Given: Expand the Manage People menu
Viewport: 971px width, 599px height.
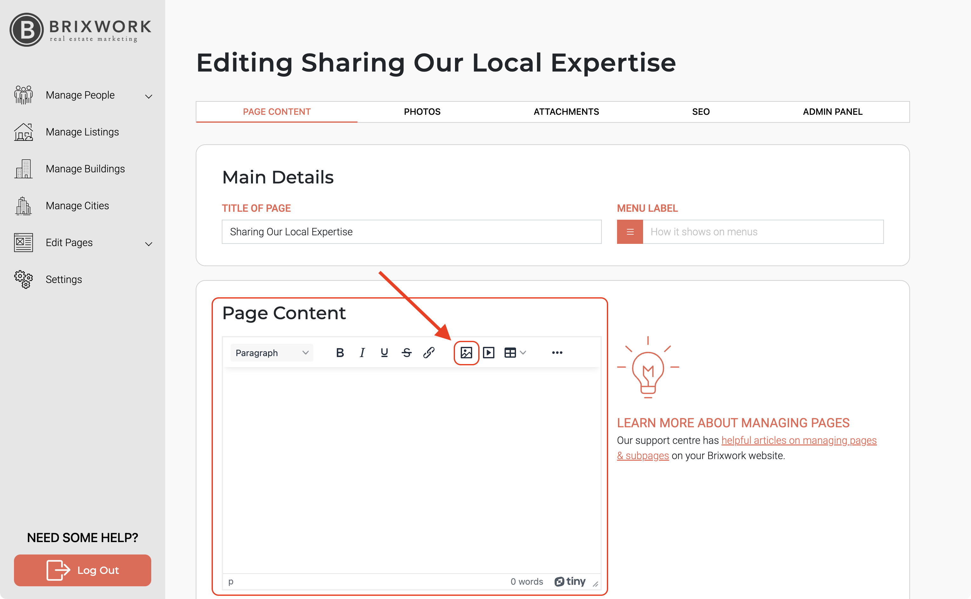Looking at the screenshot, I should point(148,96).
